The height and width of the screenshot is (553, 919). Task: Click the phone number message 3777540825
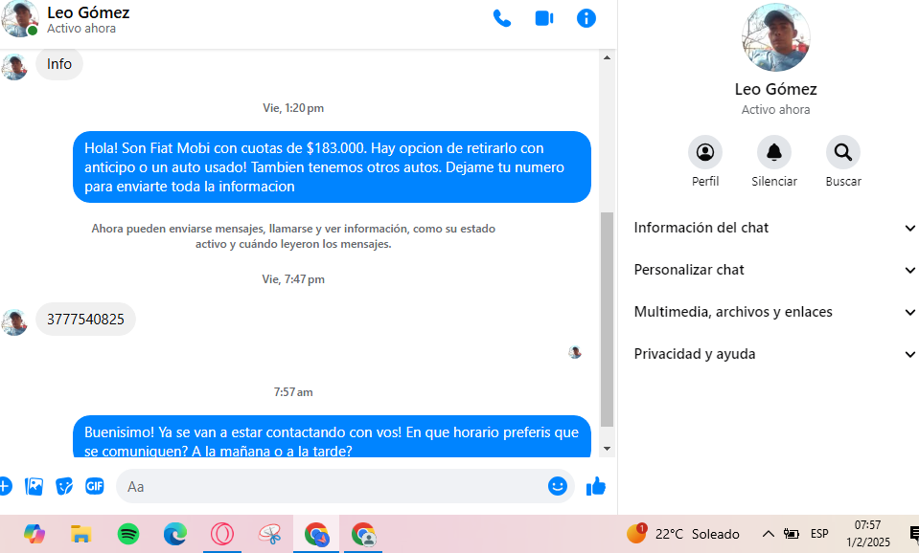tap(85, 320)
